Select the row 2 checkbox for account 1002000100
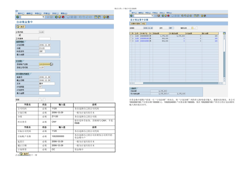This screenshot has width=251, height=177. (130, 38)
